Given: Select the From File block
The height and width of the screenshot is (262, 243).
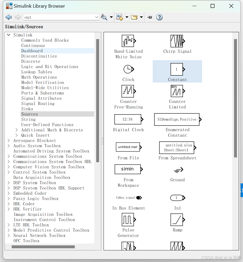Looking at the screenshot, I should click(x=129, y=147).
